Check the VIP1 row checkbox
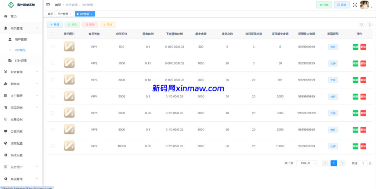This screenshot has height=189, width=376. coord(53,47)
